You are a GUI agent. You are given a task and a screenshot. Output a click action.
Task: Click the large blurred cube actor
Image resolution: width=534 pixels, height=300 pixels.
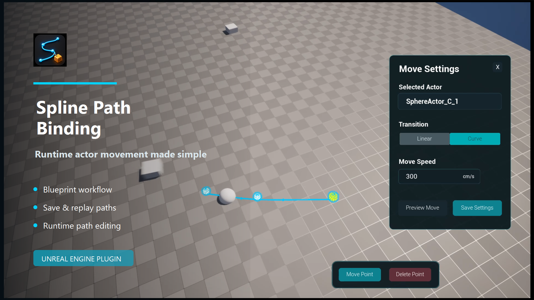pyautogui.click(x=152, y=170)
